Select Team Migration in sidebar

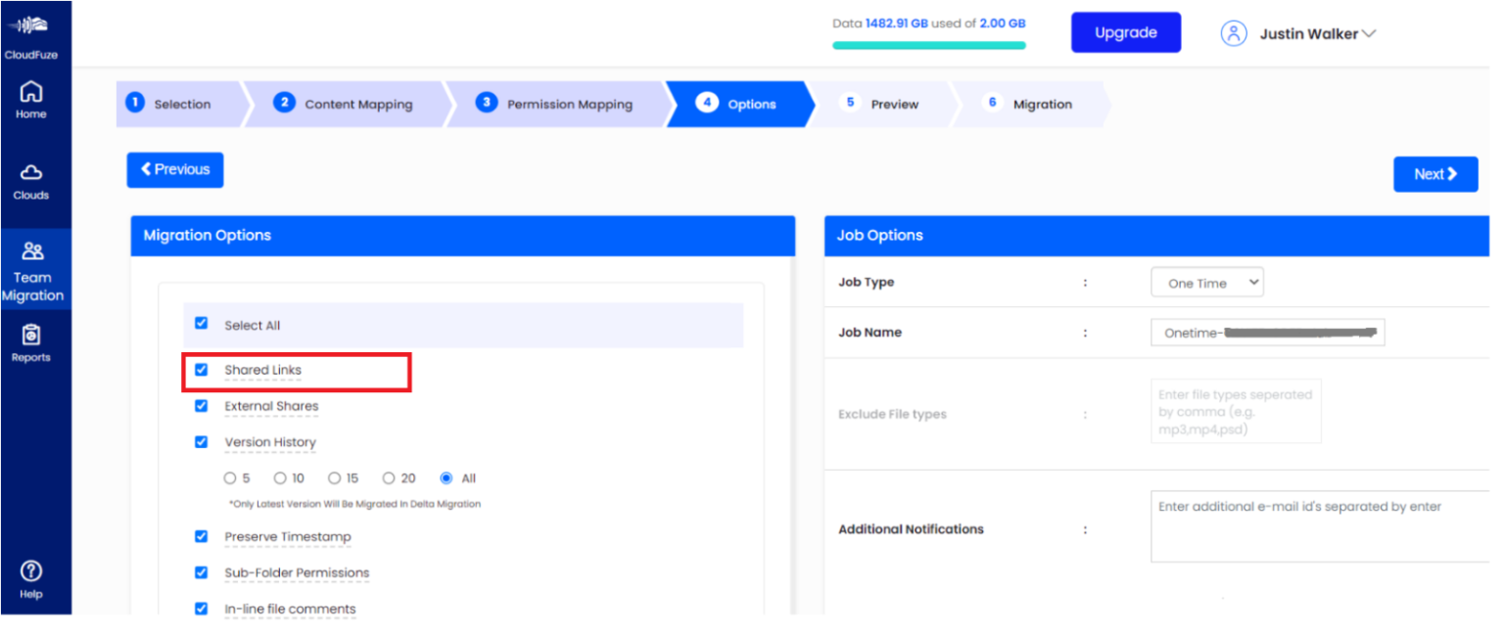coord(33,270)
